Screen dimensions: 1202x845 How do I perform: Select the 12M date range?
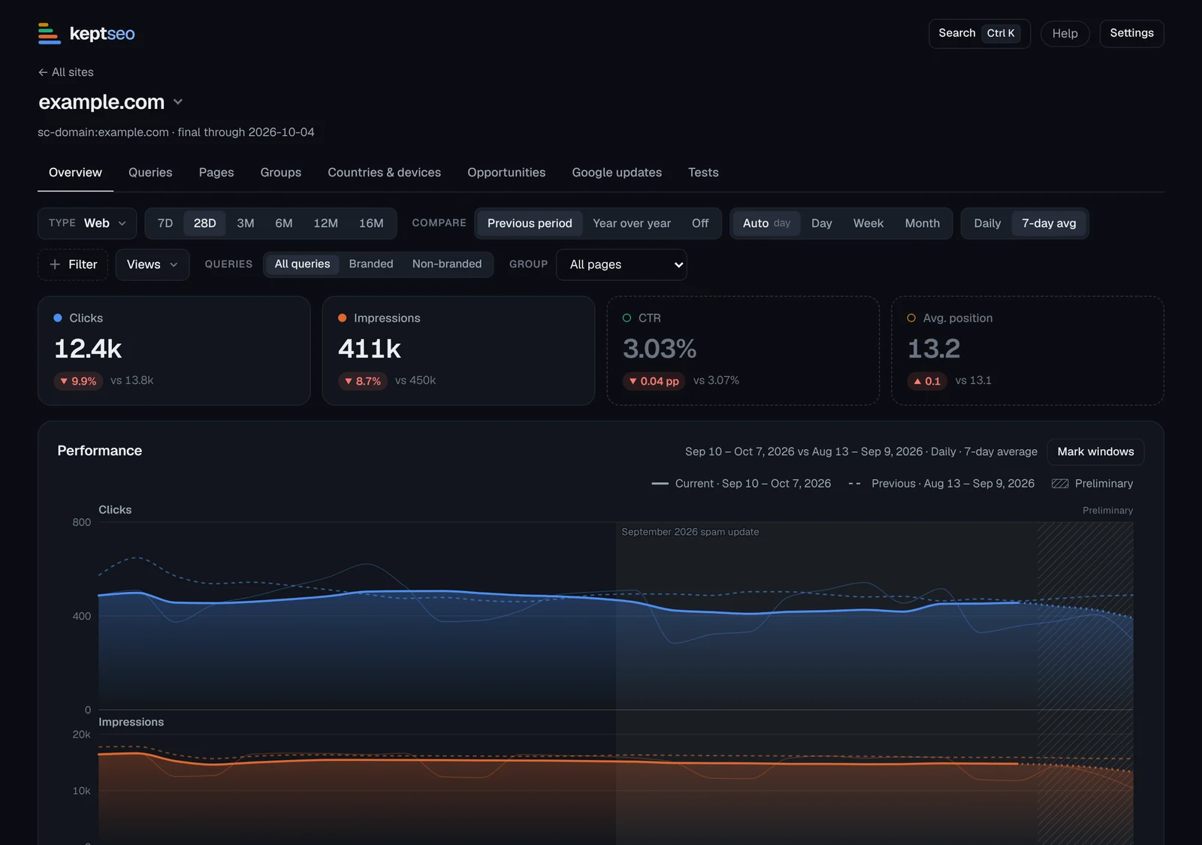coord(326,223)
